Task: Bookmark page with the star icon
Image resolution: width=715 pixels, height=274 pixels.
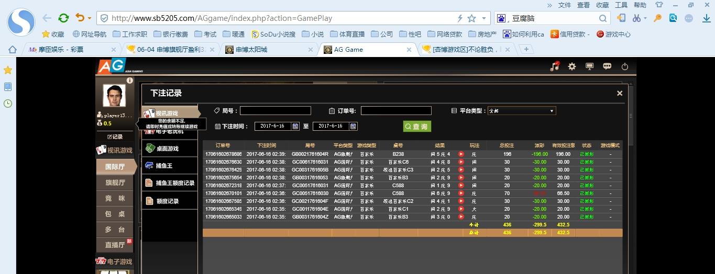Action: [471, 18]
